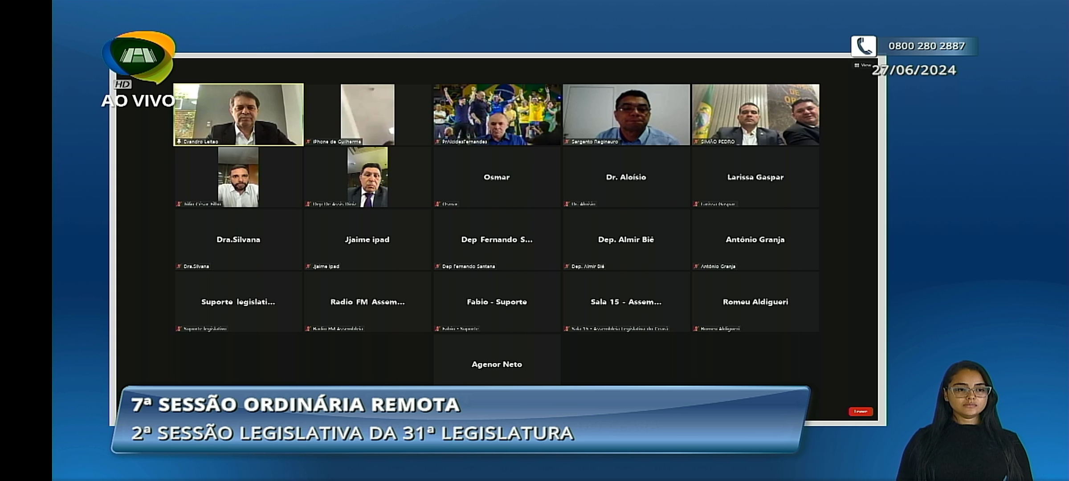1069x481 pixels.
Task: Open the View layout menu
Action: pos(862,65)
